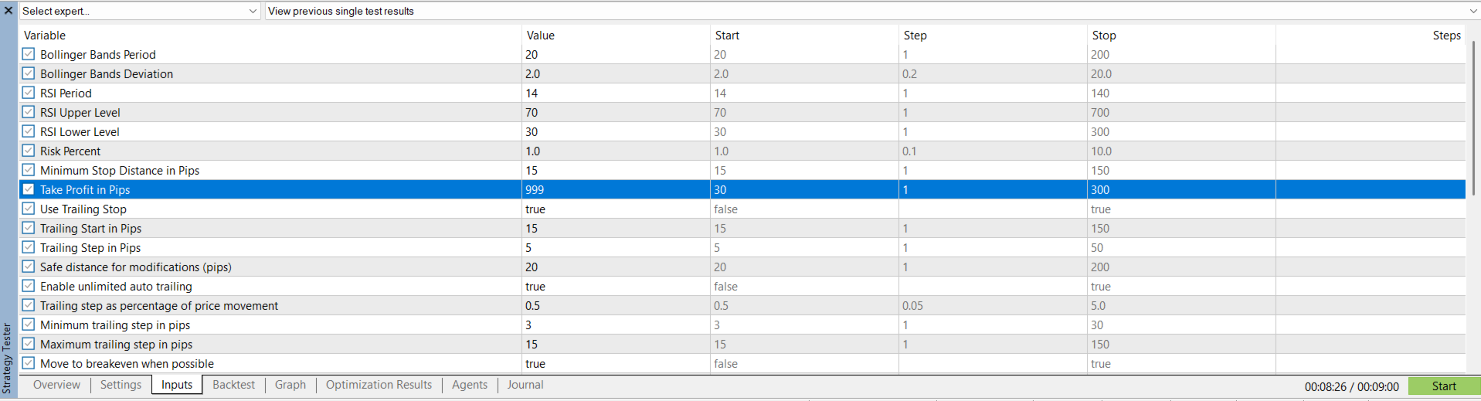Close the Strategy Tester panel
1481x401 pixels.
pos(8,11)
